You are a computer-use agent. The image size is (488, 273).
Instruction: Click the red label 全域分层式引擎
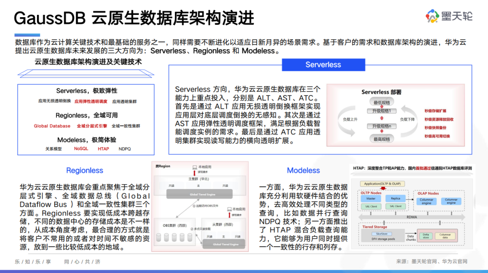point(92,126)
